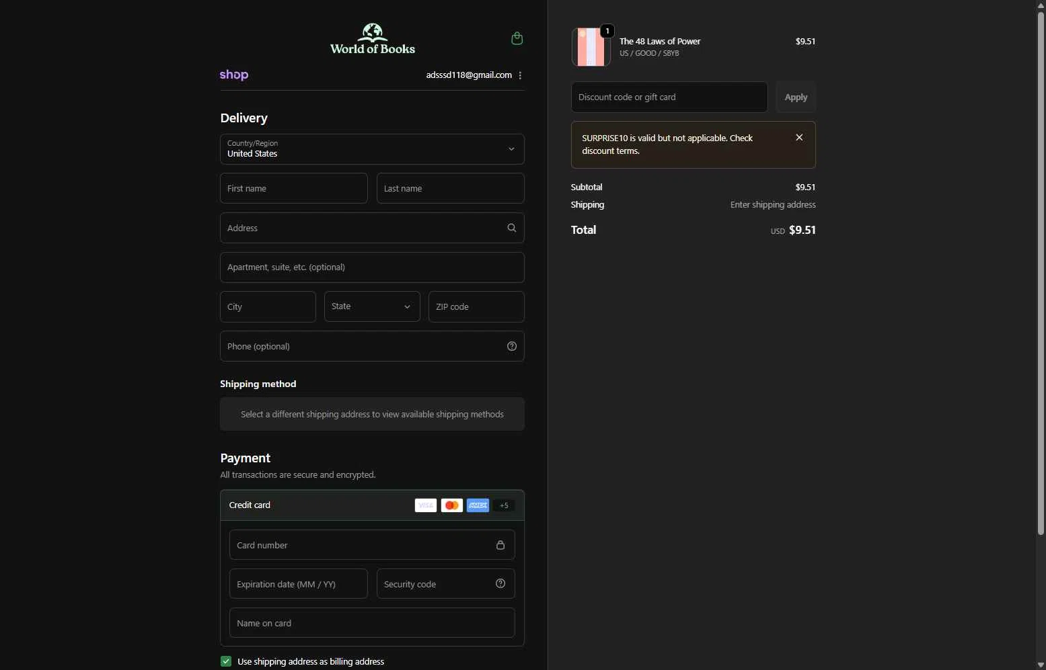Click the Enter shipping address text

coord(773,205)
